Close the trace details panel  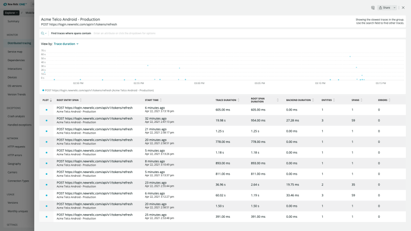pos(403,8)
